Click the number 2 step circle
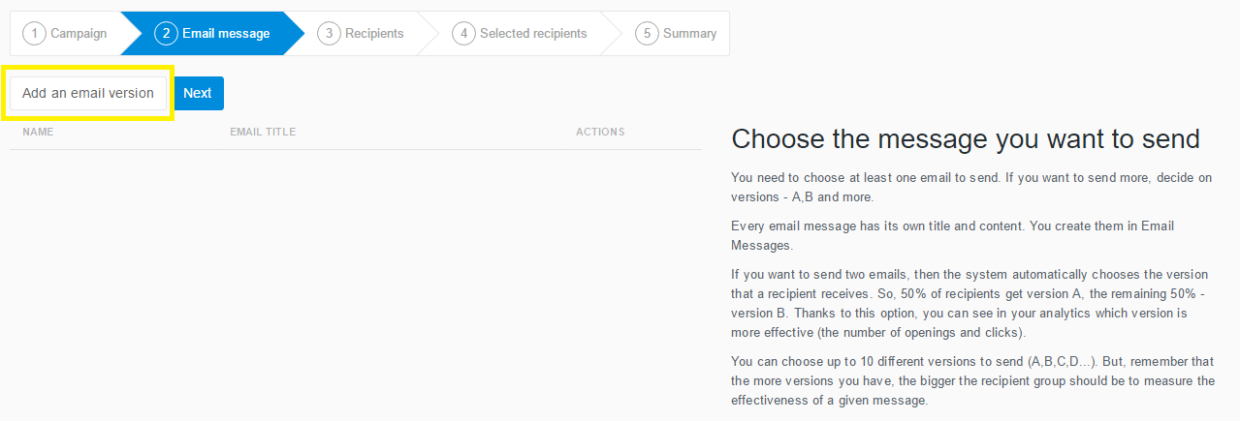Viewport: 1240px width, 421px height. pos(166,34)
